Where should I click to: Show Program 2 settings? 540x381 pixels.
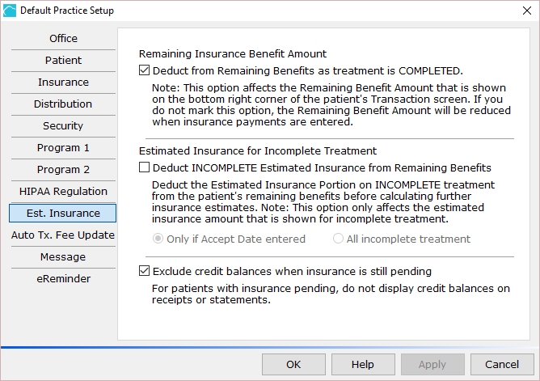(x=63, y=170)
